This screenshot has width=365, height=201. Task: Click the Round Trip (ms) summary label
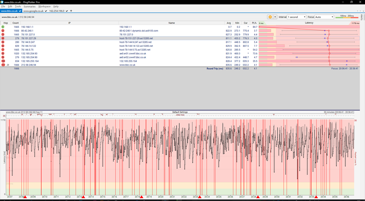click(215, 69)
